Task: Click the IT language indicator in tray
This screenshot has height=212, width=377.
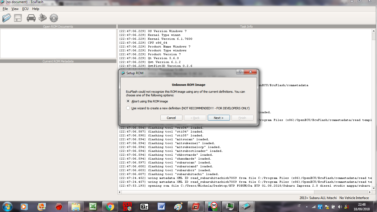Action: [x=299, y=206]
